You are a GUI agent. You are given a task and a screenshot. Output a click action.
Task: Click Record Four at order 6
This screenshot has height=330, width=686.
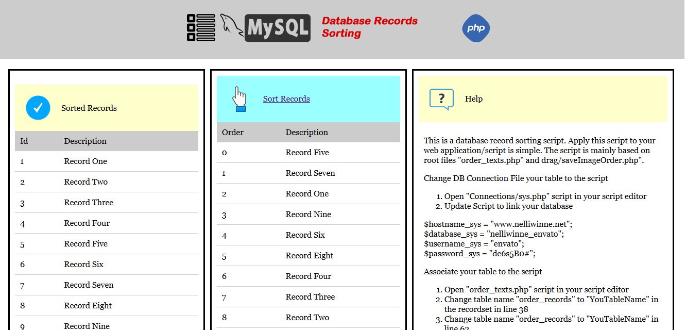pos(308,276)
